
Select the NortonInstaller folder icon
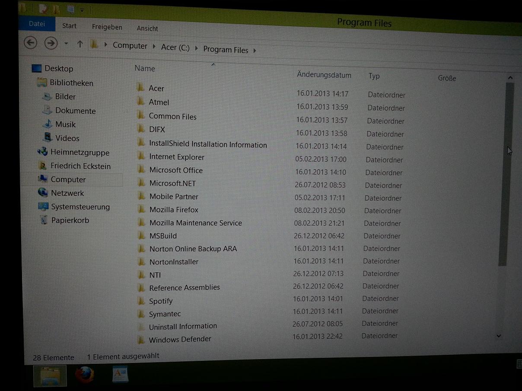click(141, 262)
